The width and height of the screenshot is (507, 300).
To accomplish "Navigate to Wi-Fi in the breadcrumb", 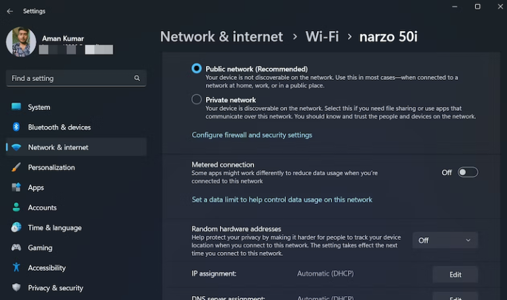I will [x=322, y=37].
